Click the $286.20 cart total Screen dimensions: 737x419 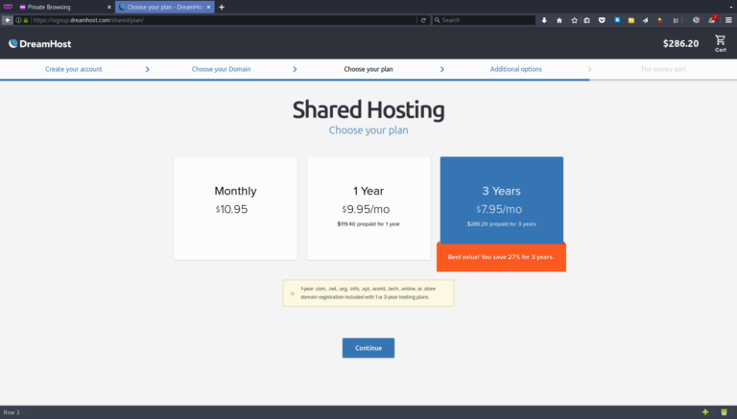coord(680,44)
